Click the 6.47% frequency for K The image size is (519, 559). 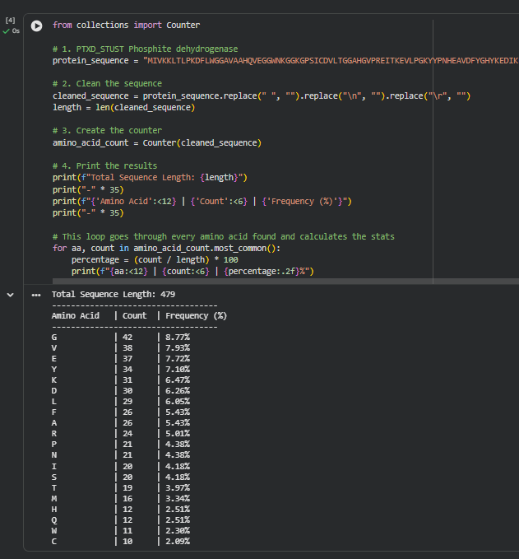[178, 380]
